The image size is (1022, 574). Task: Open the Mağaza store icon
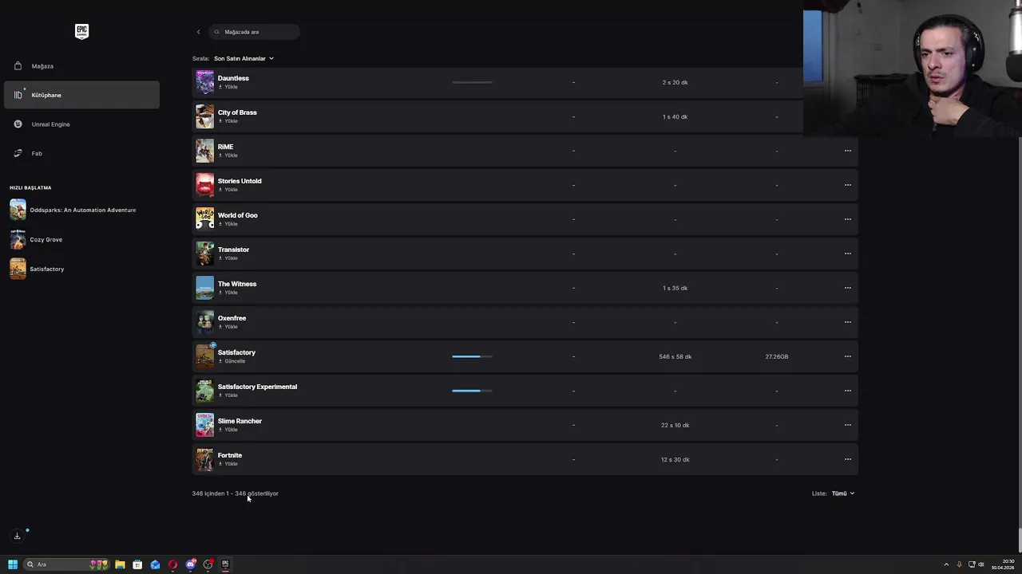point(18,66)
